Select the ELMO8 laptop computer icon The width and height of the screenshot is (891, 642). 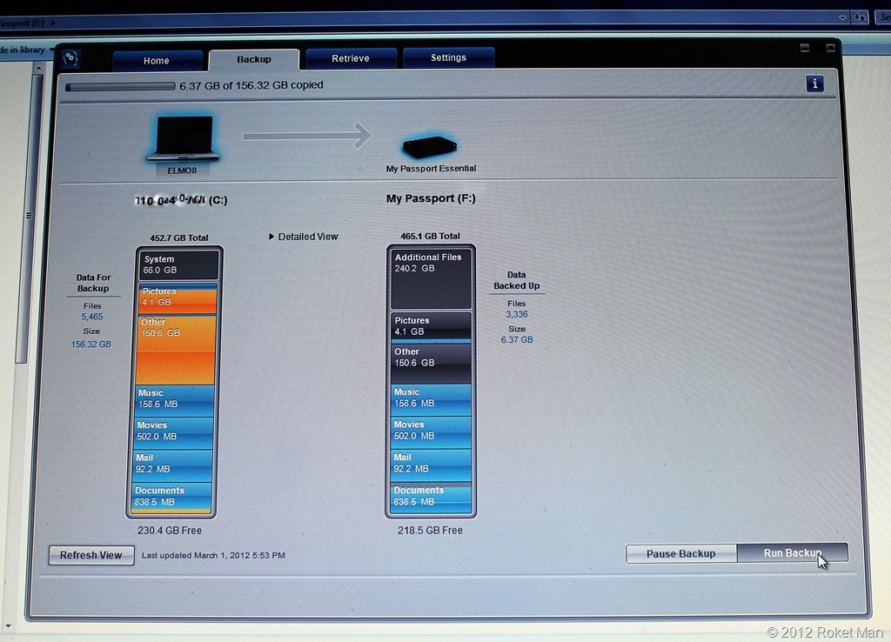pyautogui.click(x=183, y=138)
